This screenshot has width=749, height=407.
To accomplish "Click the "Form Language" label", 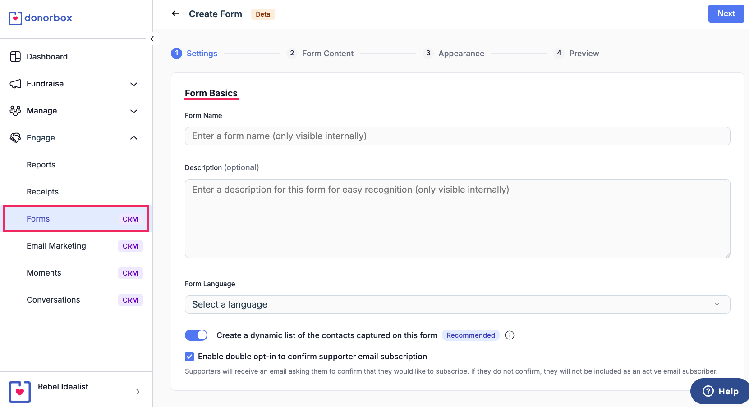I will [210, 284].
